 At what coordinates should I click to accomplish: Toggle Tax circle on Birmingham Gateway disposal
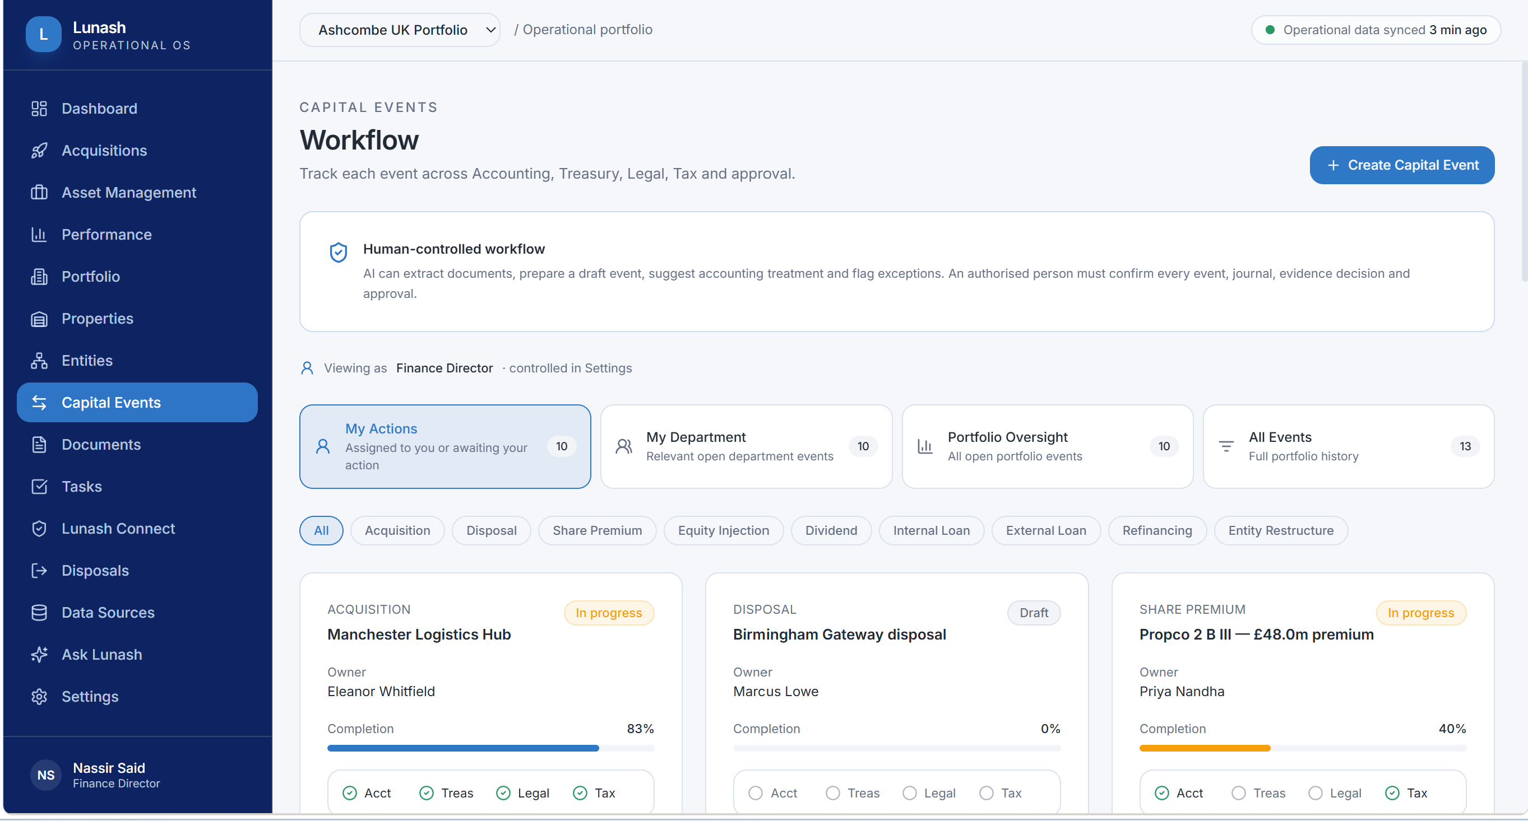pos(986,793)
